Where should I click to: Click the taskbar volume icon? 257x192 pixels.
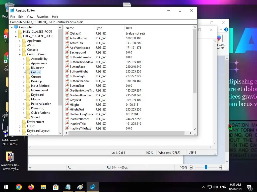coord(216,187)
